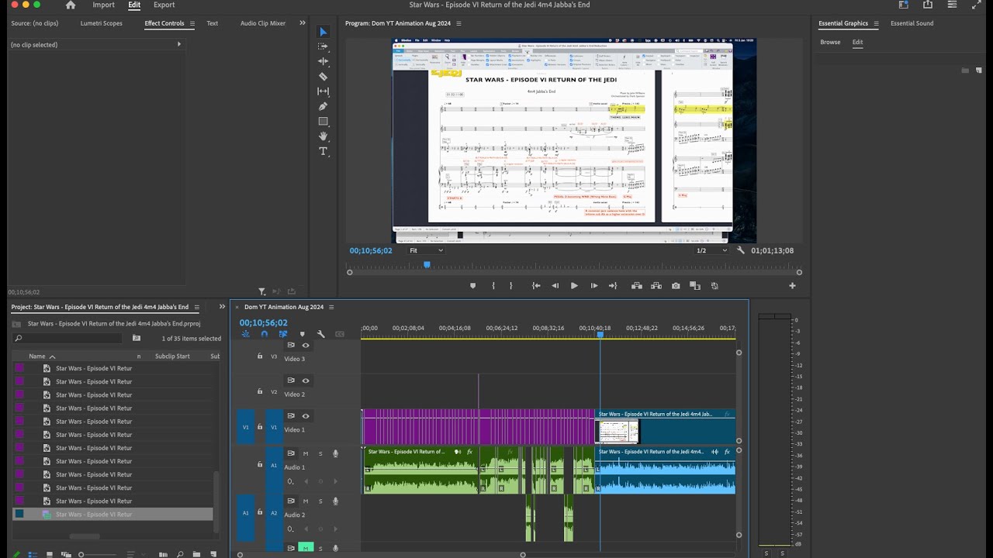
Task: Select the Slip tool
Action: click(324, 91)
